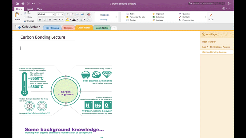This screenshot has height=138, width=246.
Task: Click the Undo arrow in title bar
Action: click(x=34, y=4)
